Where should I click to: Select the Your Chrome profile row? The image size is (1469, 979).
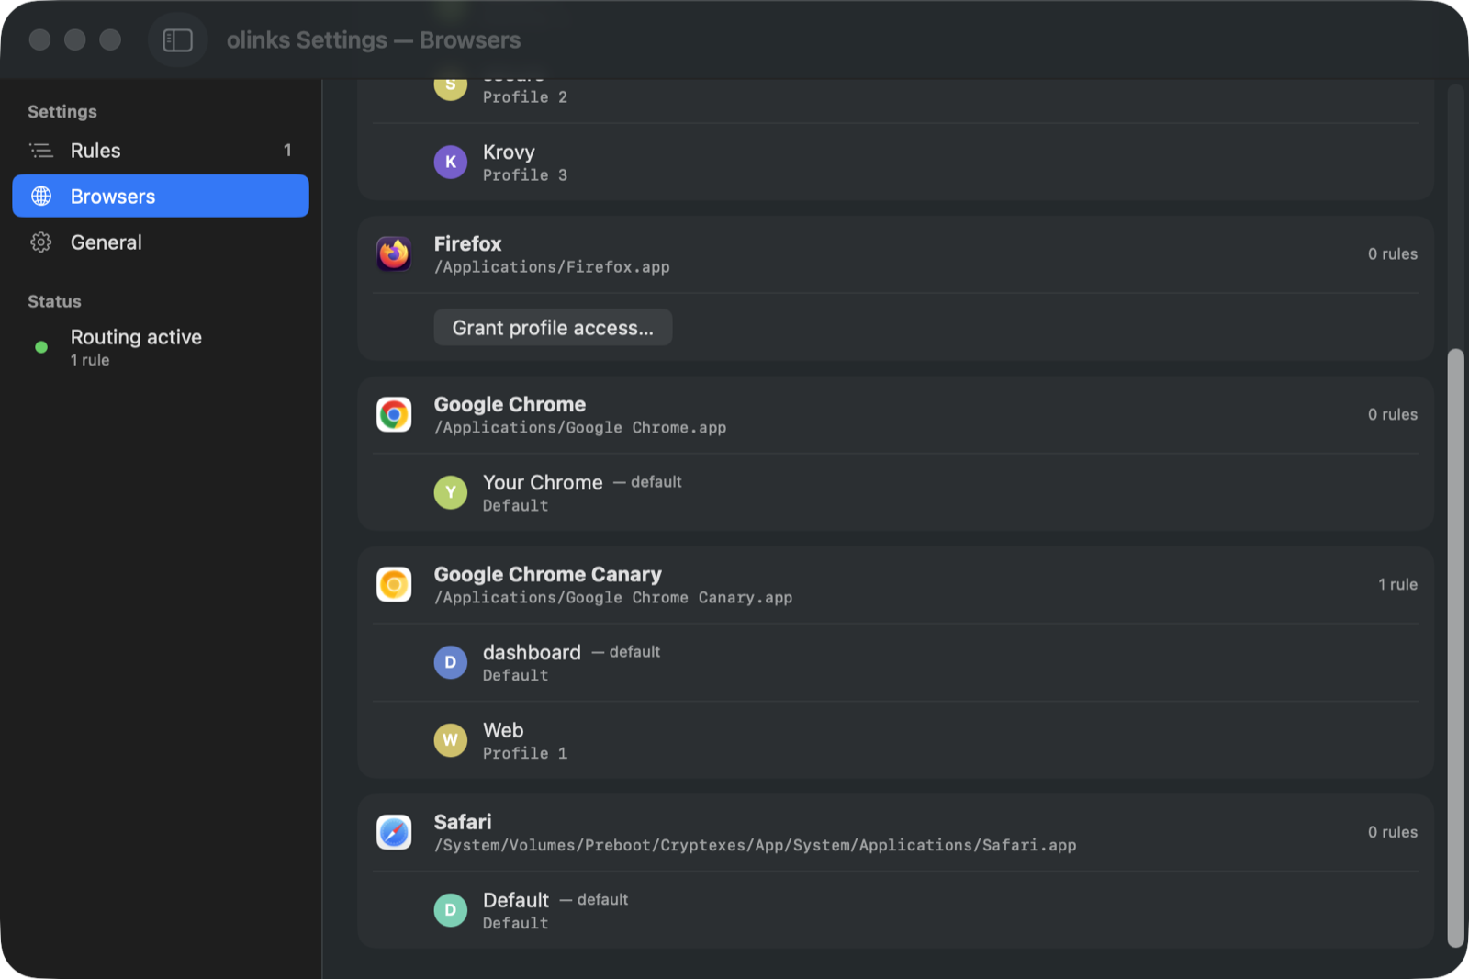click(x=896, y=493)
